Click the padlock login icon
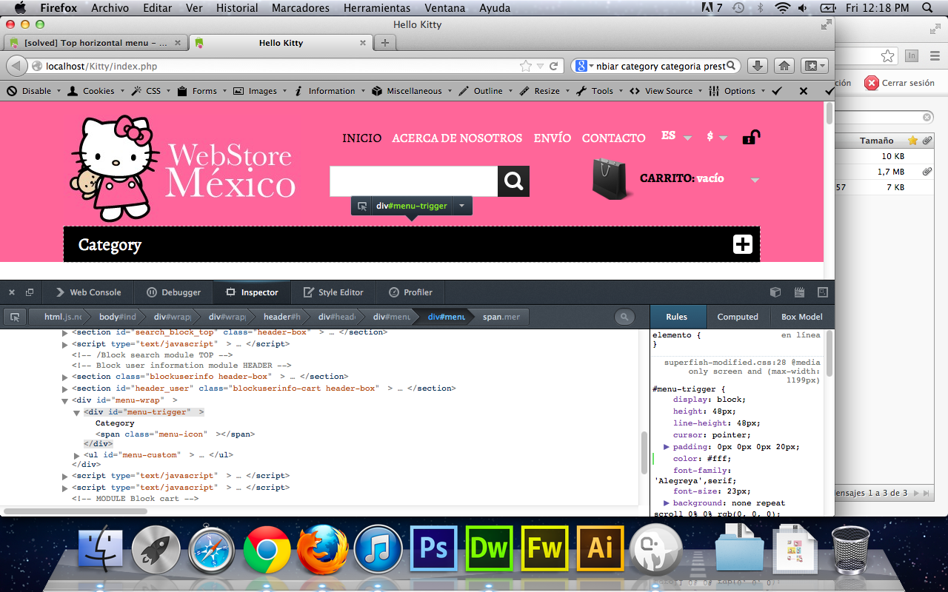The height and width of the screenshot is (592, 948). click(751, 137)
